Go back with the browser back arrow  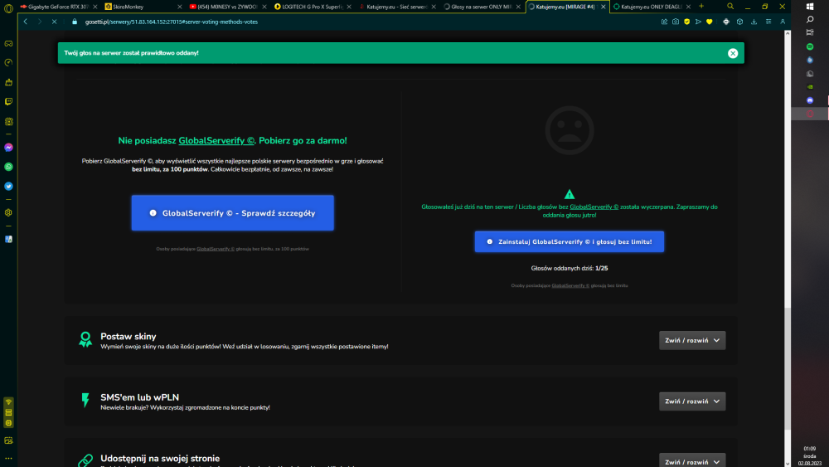pos(26,22)
